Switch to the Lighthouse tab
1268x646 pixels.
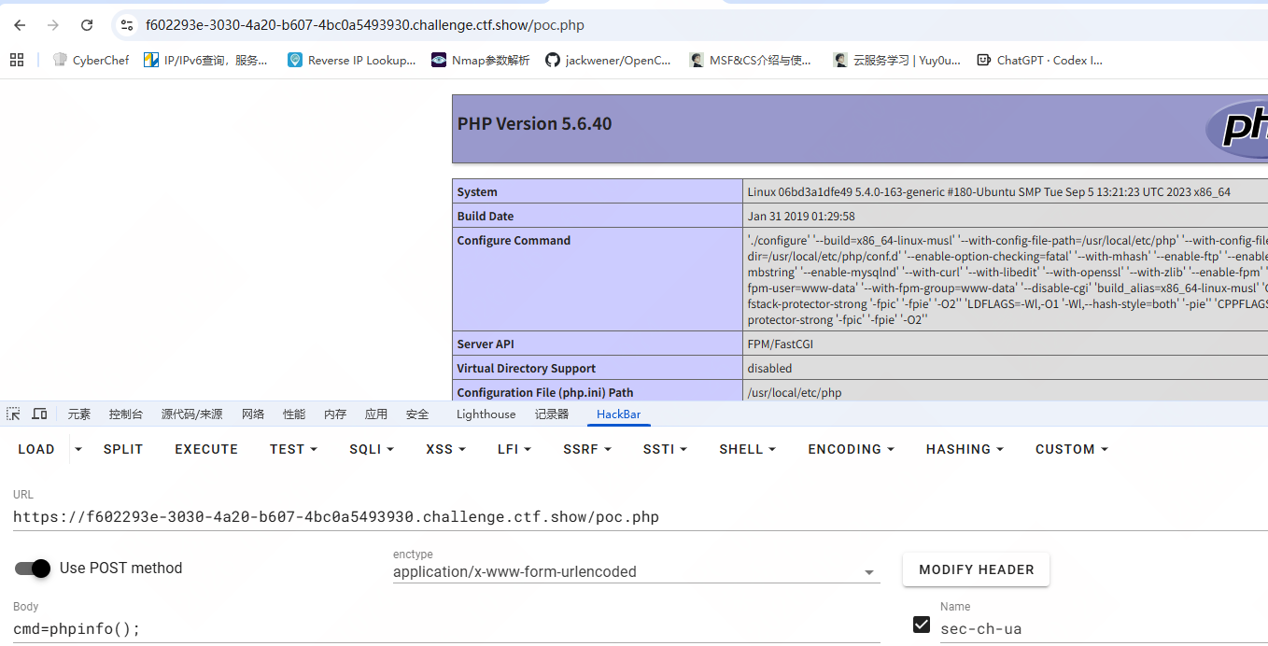click(486, 414)
